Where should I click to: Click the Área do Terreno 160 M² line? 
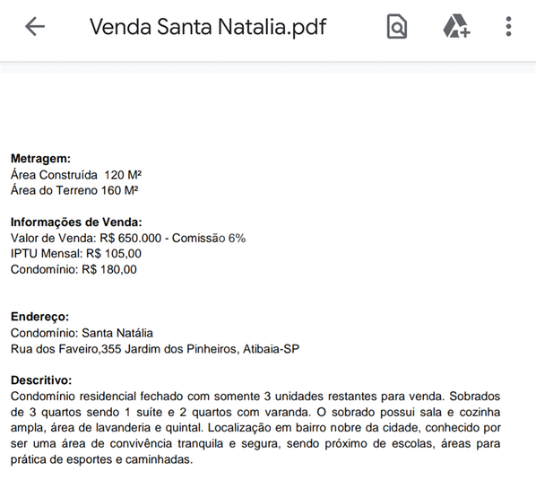(74, 190)
